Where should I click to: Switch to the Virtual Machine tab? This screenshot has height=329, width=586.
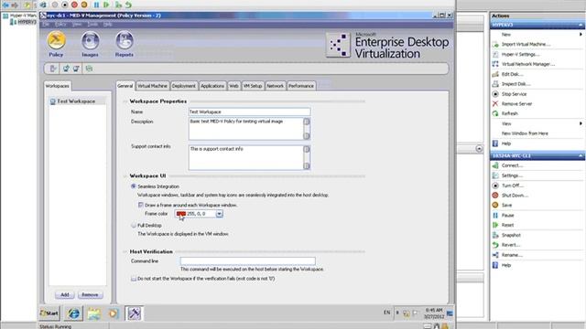tap(153, 86)
